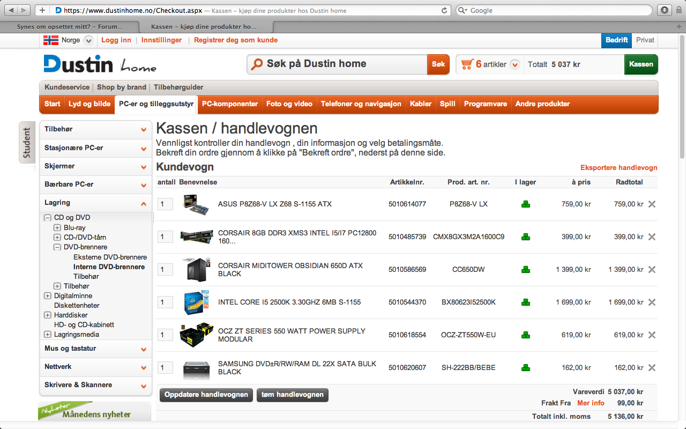Viewport: 686px width, 429px height.
Task: Remove OCZ ZT SERIES power supply item
Action: point(652,335)
